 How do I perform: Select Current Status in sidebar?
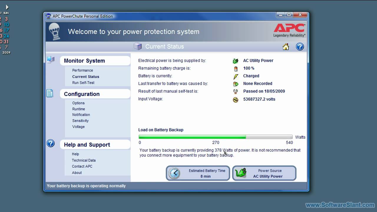tap(86, 77)
